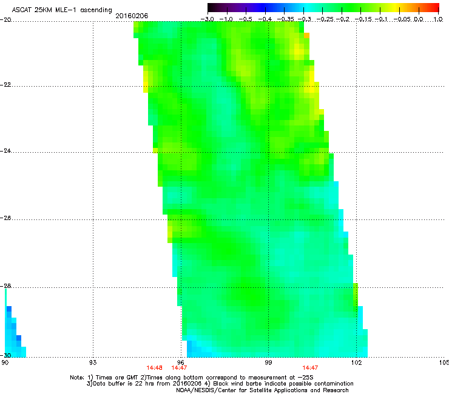Click the longitude axis label 102
The height and width of the screenshot is (394, 449).
tap(356, 362)
